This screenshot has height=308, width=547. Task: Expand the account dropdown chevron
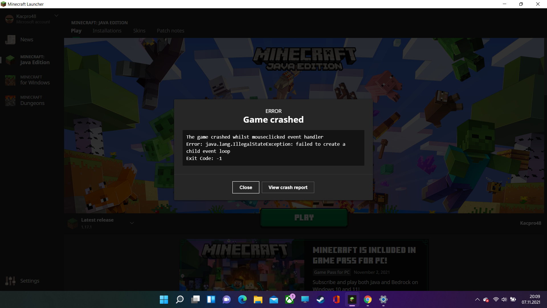pyautogui.click(x=56, y=16)
